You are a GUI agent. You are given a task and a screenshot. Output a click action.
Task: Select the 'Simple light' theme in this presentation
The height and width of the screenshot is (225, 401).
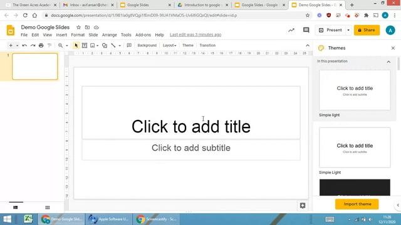tap(355, 90)
